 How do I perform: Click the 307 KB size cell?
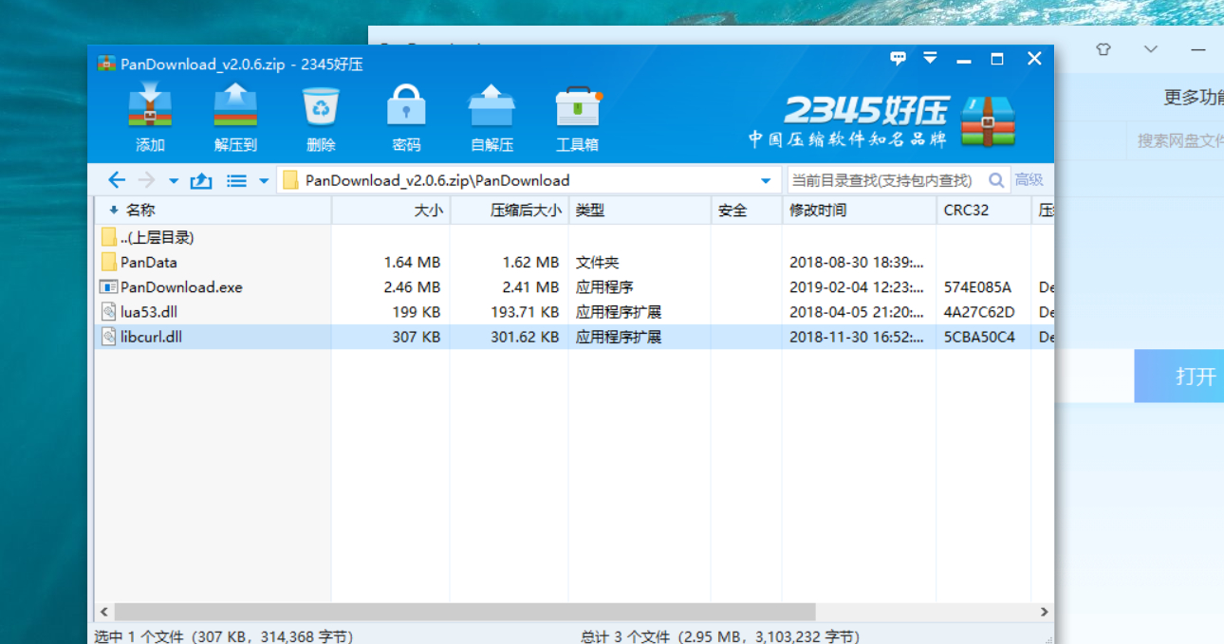coord(417,337)
